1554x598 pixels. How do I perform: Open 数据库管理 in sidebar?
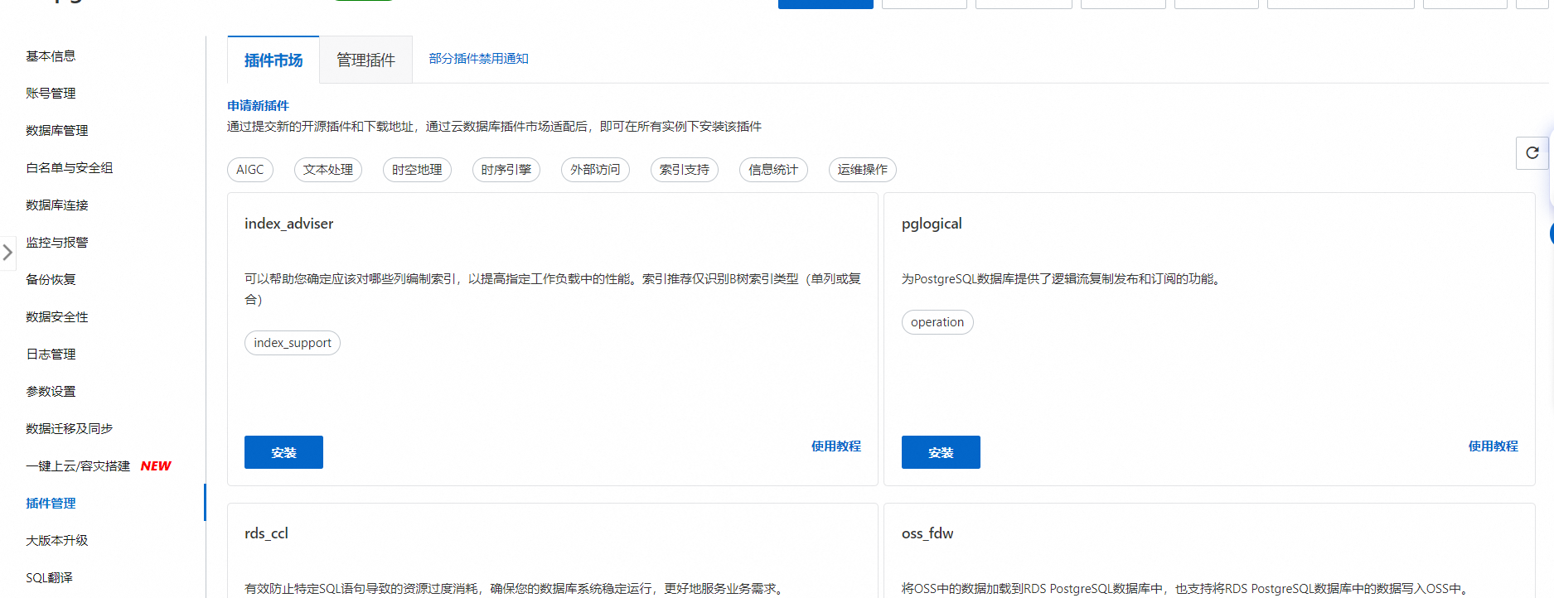[56, 130]
